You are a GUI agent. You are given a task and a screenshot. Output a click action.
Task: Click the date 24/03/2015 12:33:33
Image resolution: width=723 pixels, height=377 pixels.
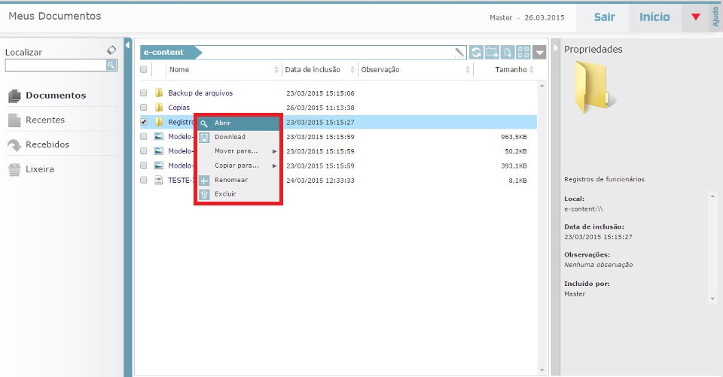pyautogui.click(x=321, y=180)
